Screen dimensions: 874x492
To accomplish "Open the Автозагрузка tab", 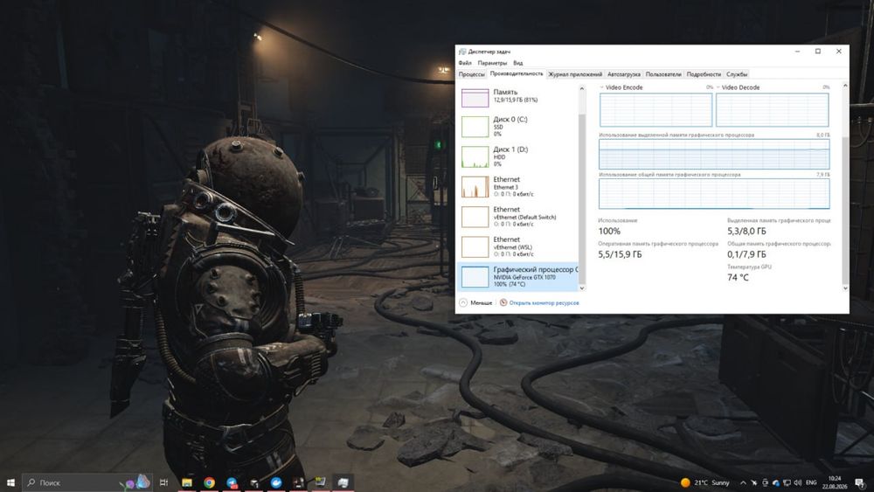I will click(x=624, y=74).
